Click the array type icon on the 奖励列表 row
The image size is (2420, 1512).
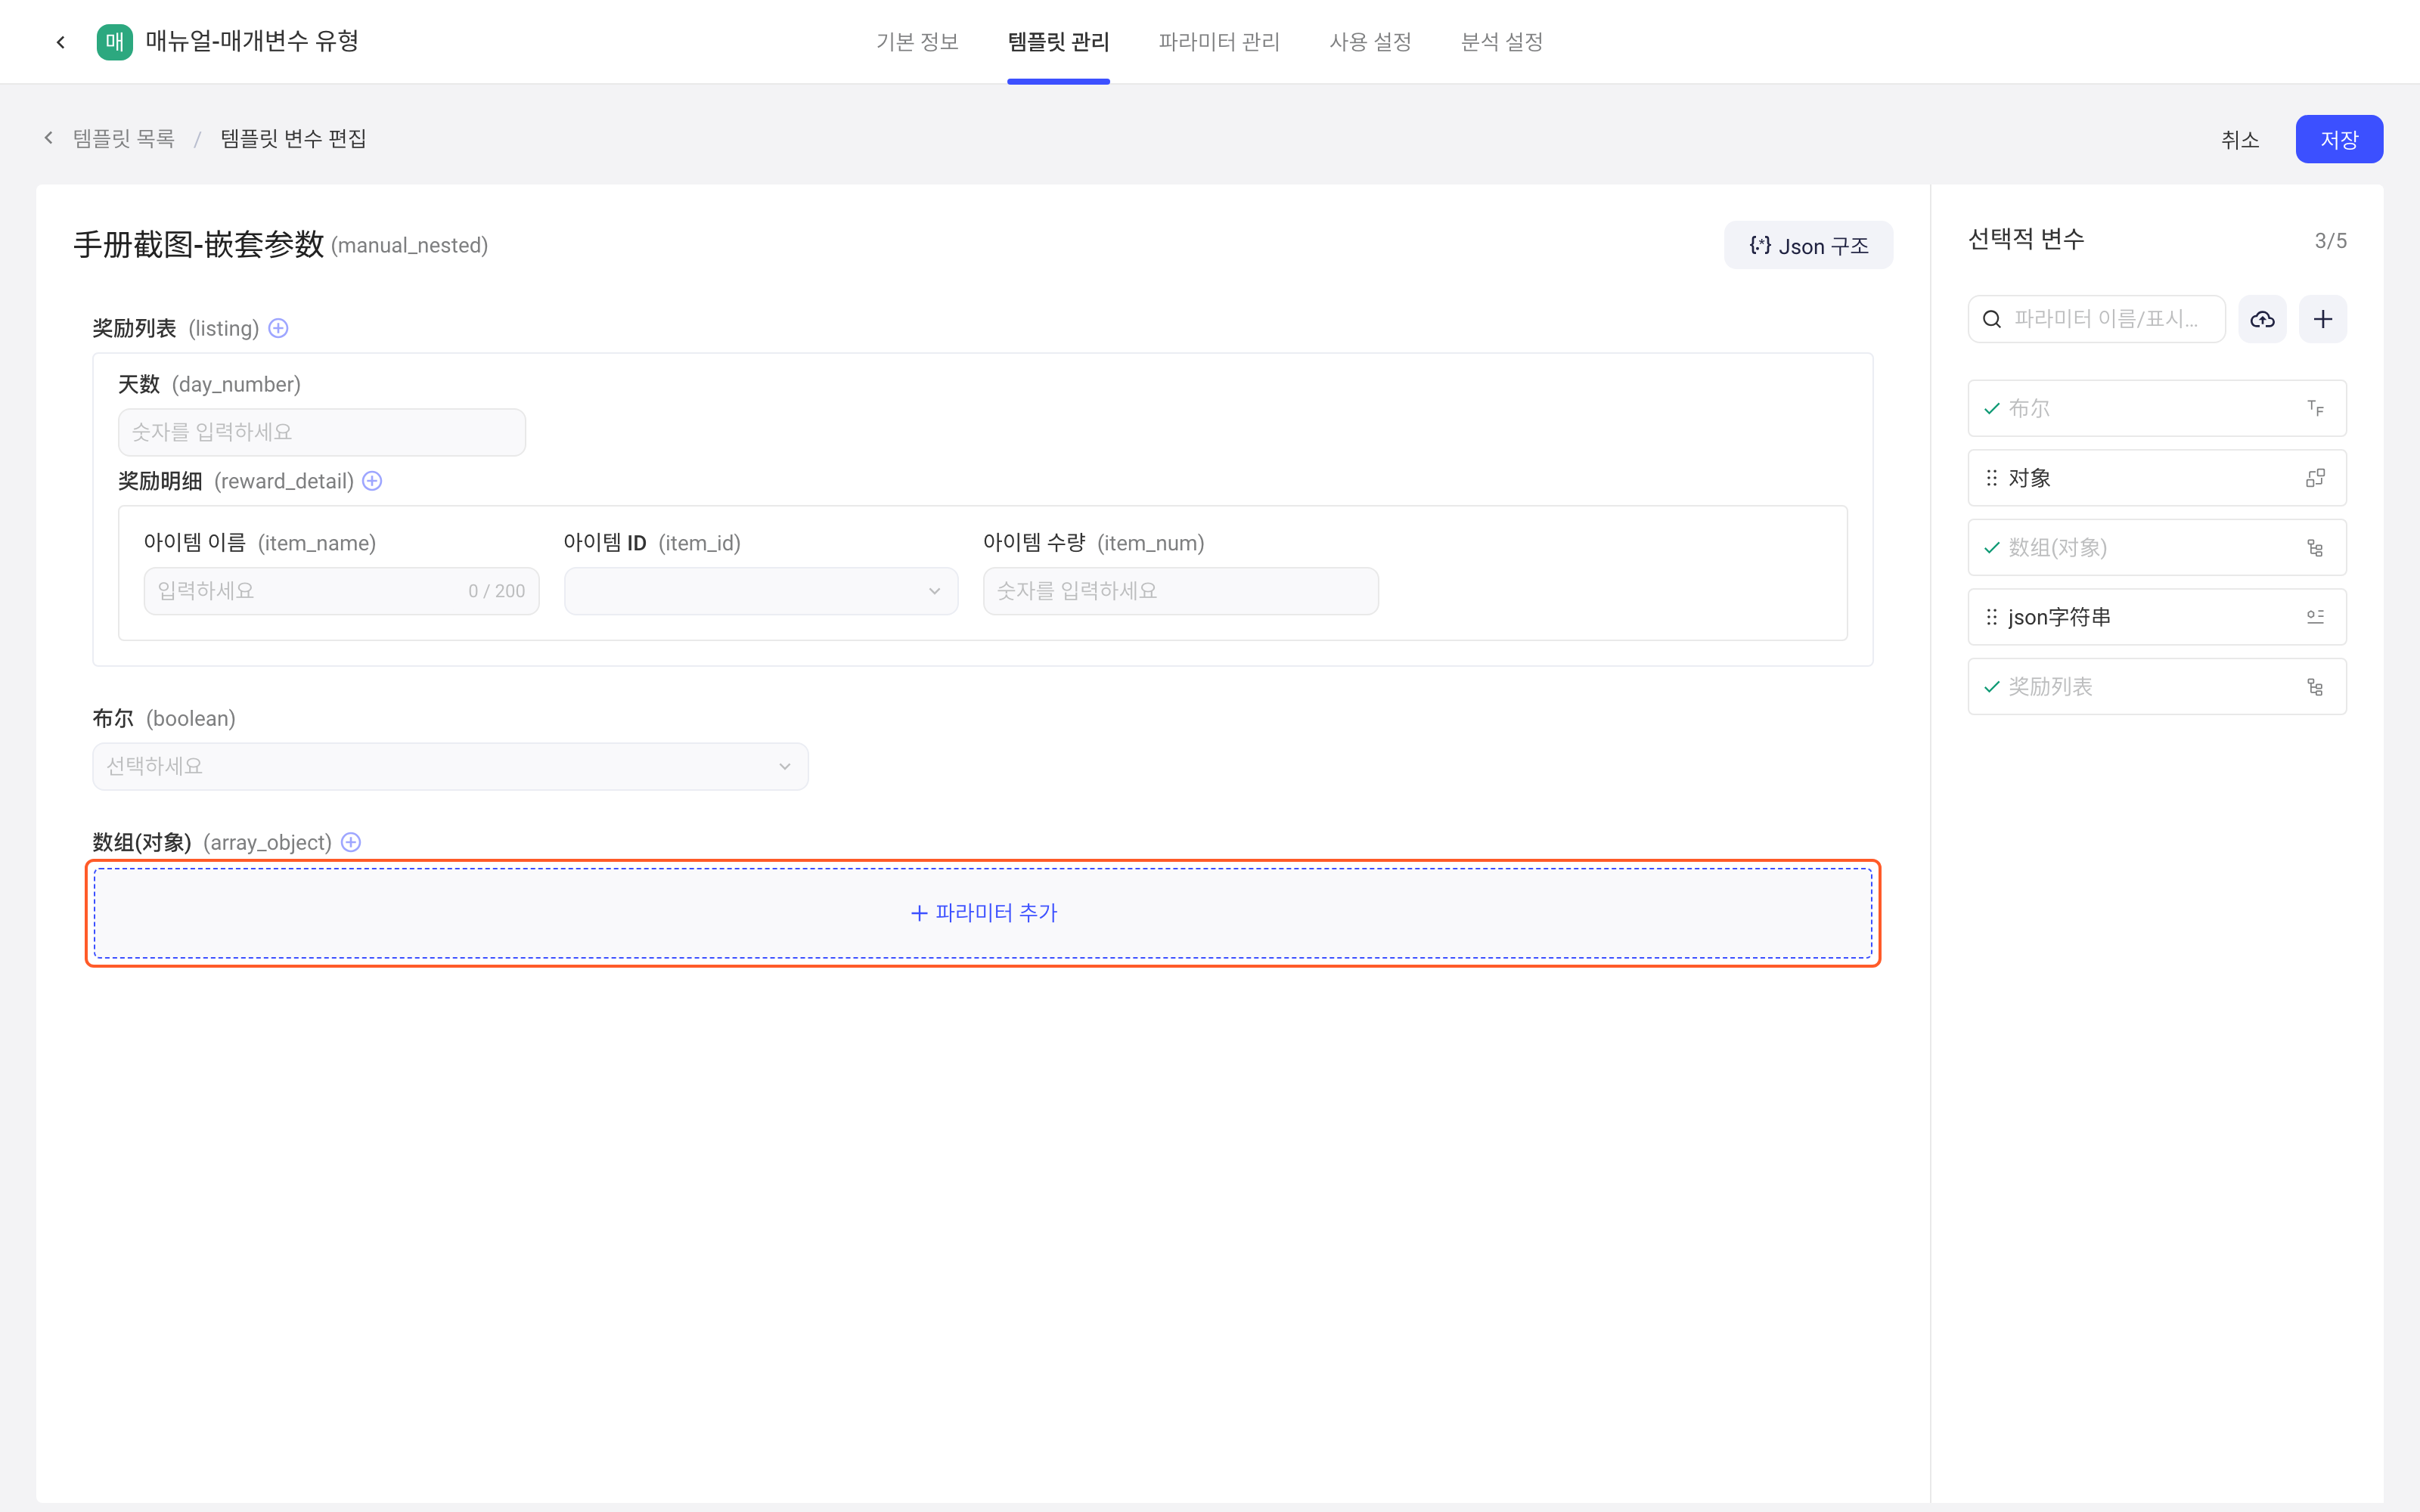(2315, 687)
